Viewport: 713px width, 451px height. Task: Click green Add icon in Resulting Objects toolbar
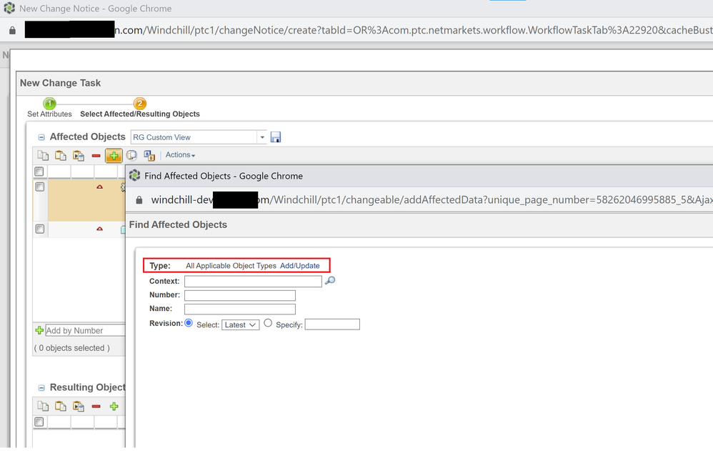[114, 406]
